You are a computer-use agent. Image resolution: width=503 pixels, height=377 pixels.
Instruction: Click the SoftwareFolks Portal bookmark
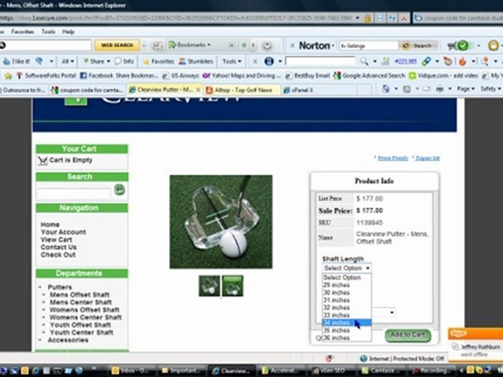(x=47, y=75)
